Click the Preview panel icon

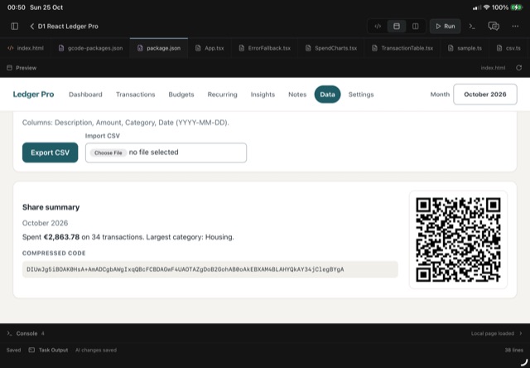pyautogui.click(x=9, y=68)
